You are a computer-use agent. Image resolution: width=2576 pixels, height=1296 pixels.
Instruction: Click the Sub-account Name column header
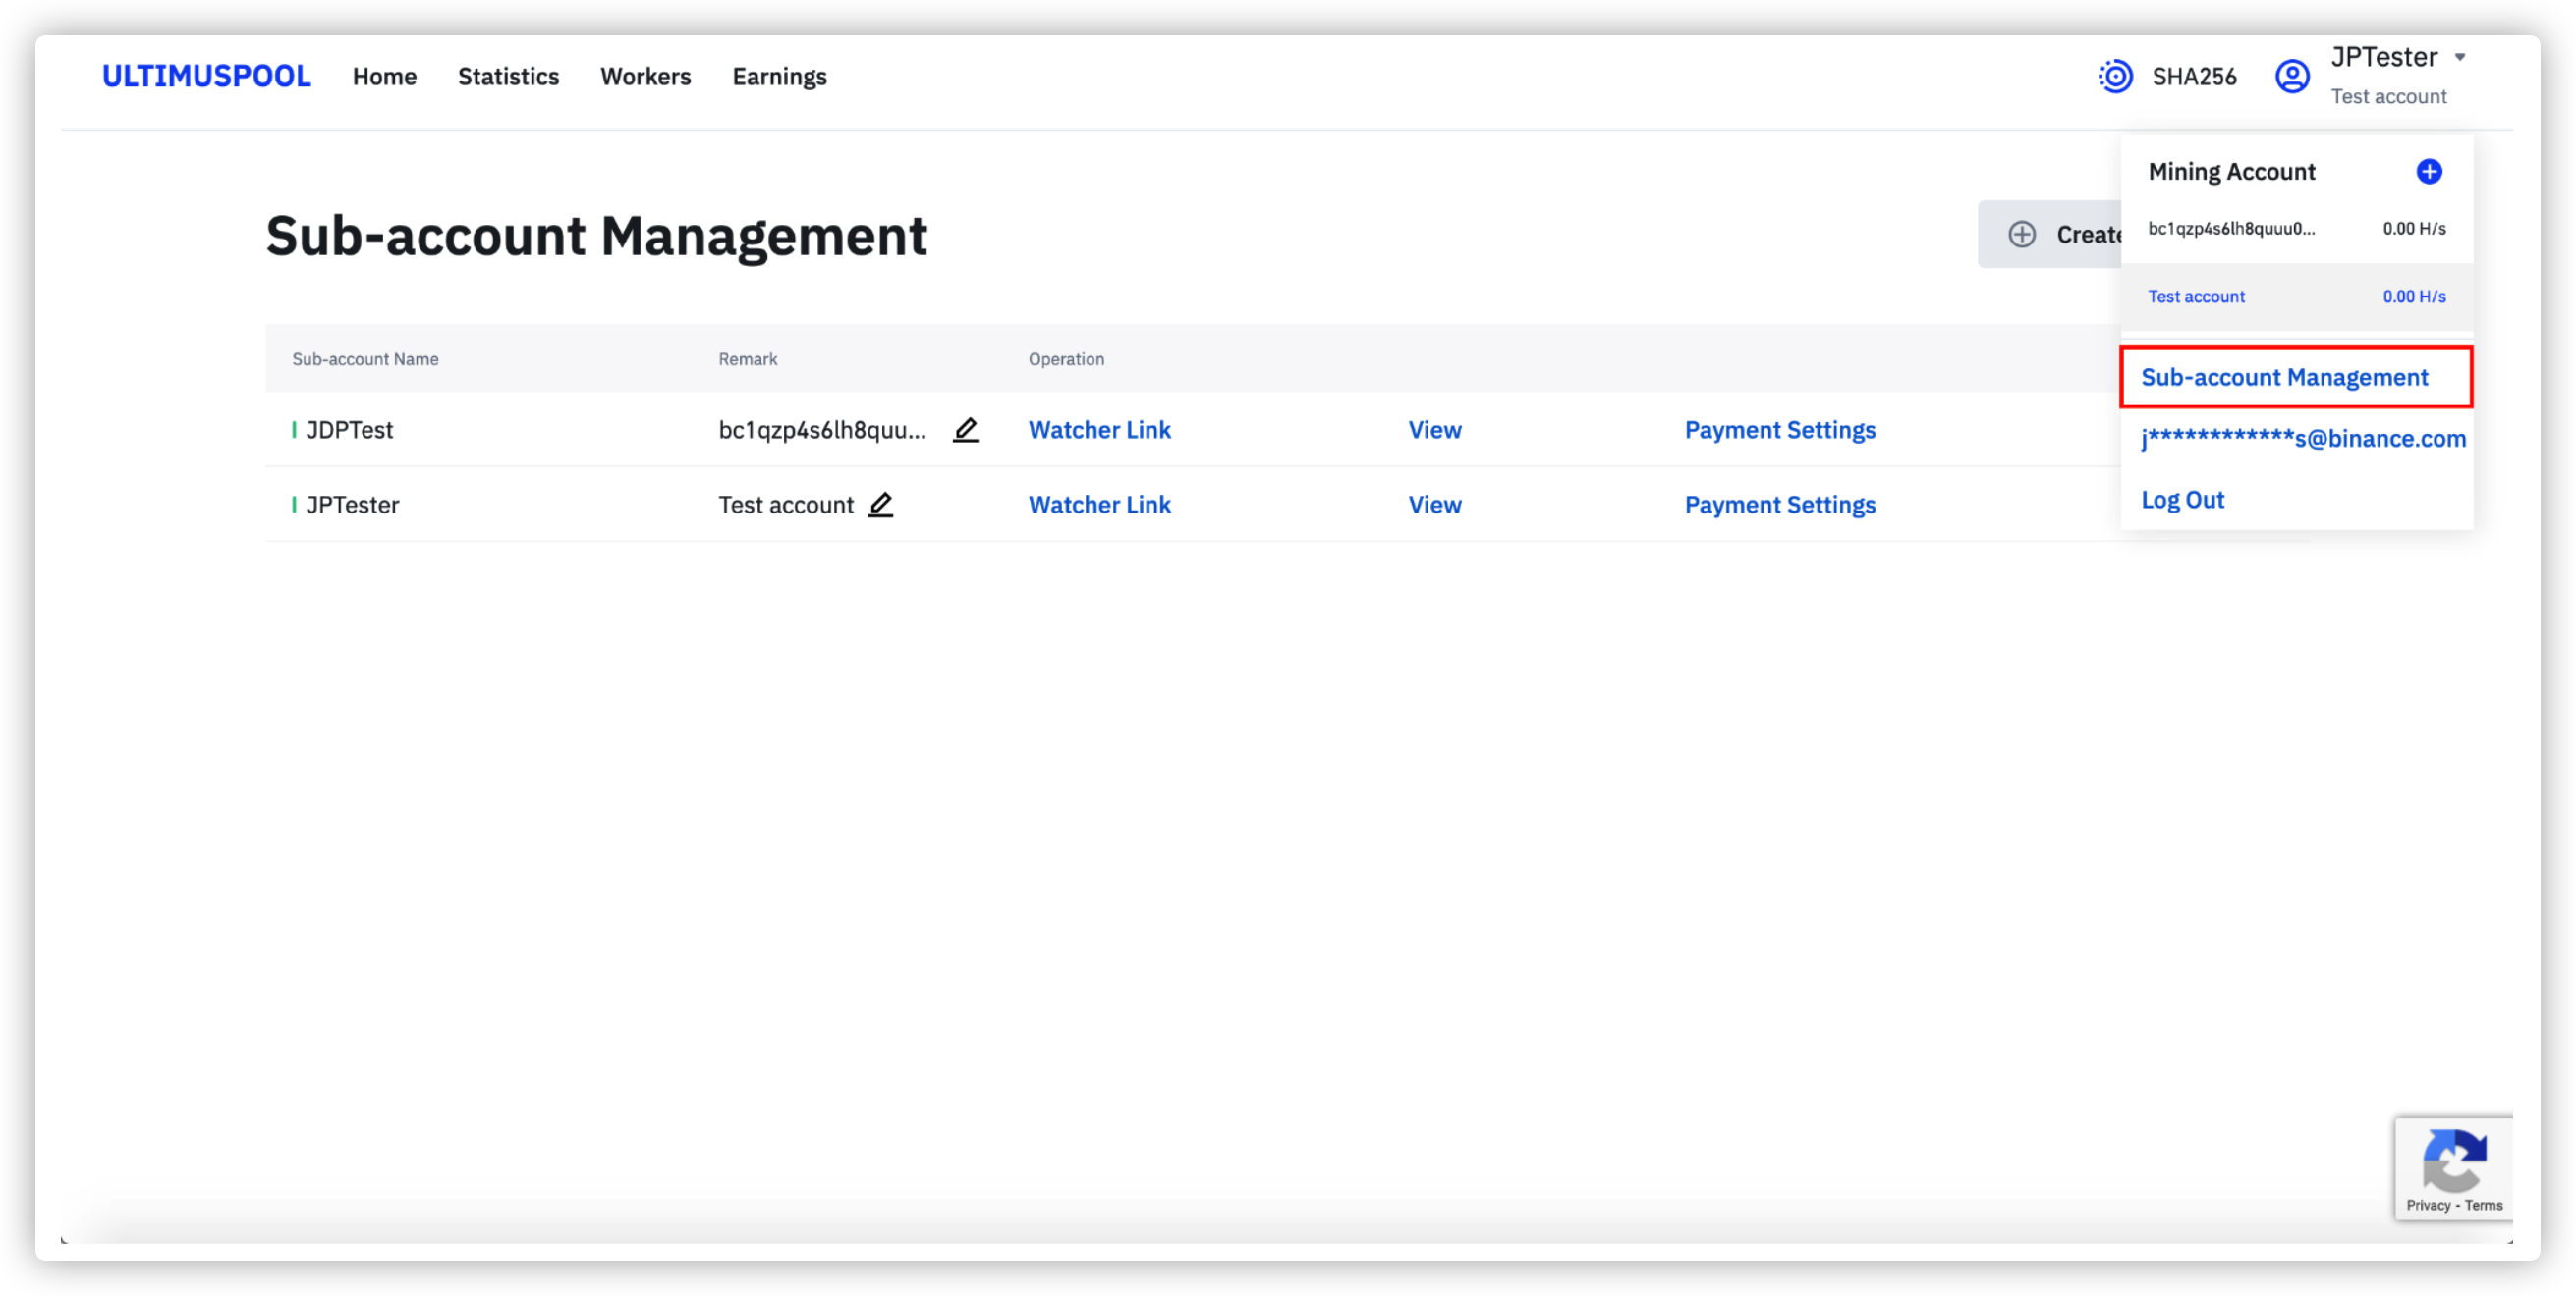coord(365,358)
